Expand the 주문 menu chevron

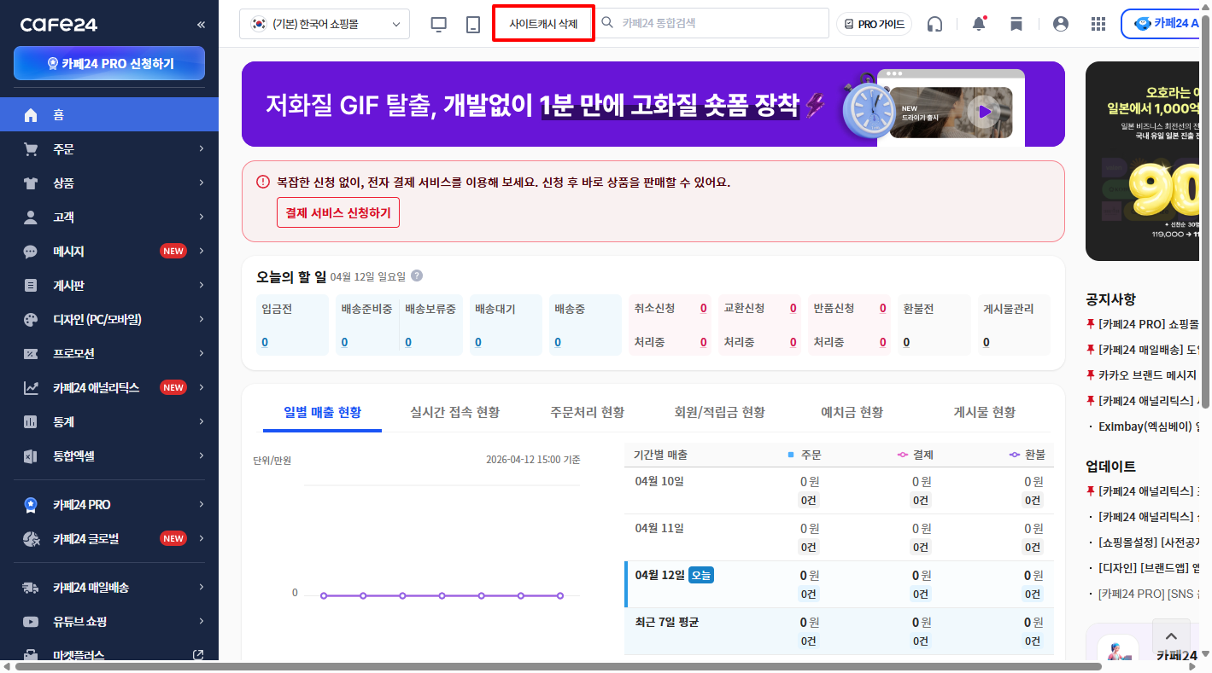coord(202,149)
